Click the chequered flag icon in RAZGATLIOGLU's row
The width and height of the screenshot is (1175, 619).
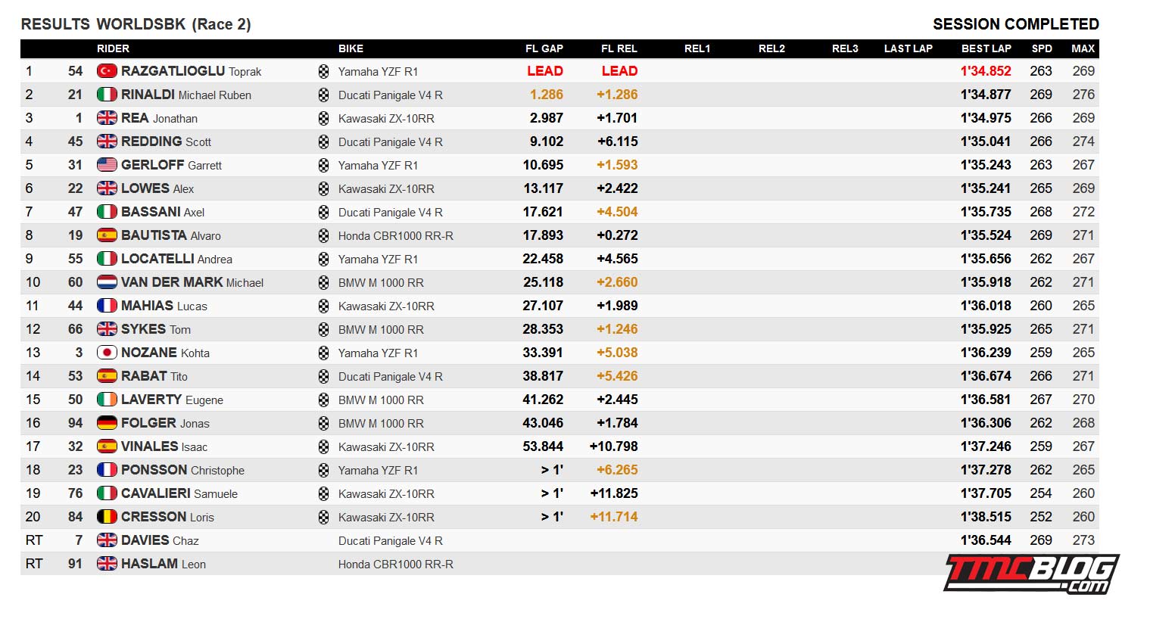click(x=324, y=71)
